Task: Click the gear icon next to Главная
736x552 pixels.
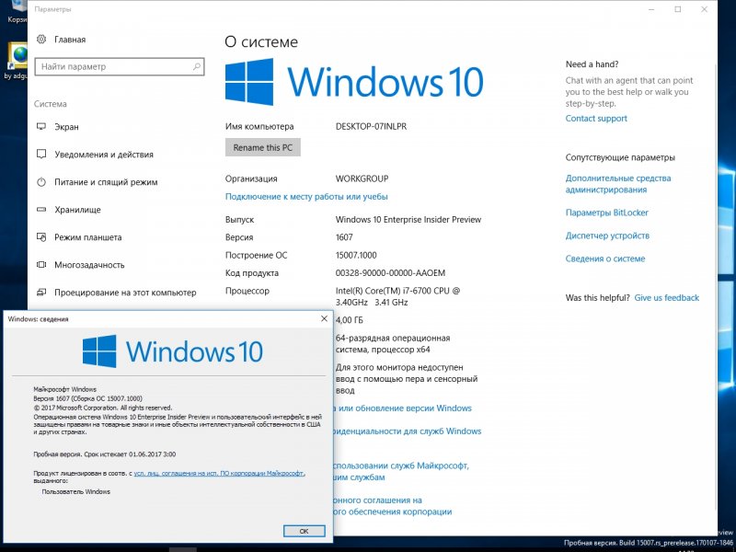Action: point(41,40)
